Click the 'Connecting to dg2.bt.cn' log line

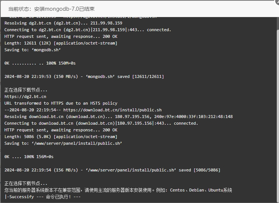point(88,30)
